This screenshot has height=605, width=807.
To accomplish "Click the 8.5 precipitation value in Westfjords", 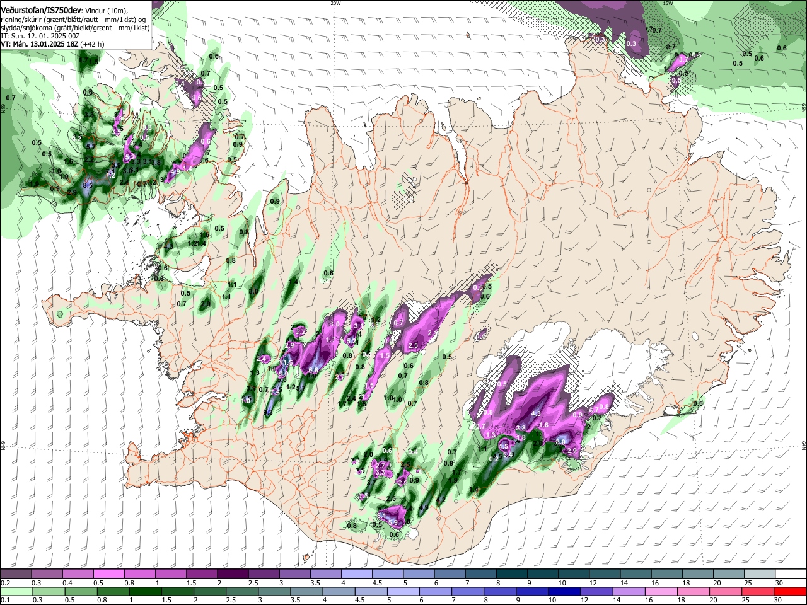I will click(x=87, y=185).
